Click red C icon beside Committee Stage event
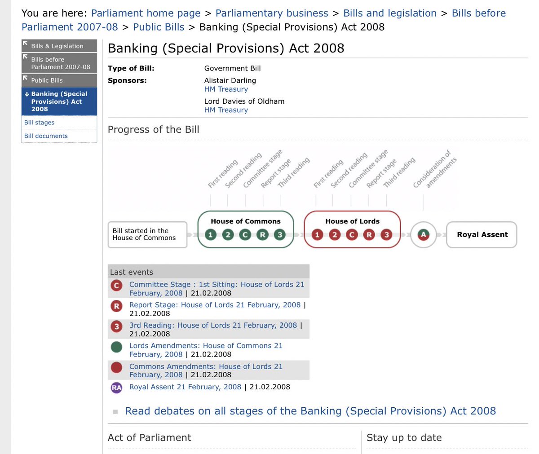539x454 pixels. (117, 286)
